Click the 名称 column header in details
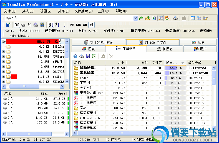 (x=89, y=63)
